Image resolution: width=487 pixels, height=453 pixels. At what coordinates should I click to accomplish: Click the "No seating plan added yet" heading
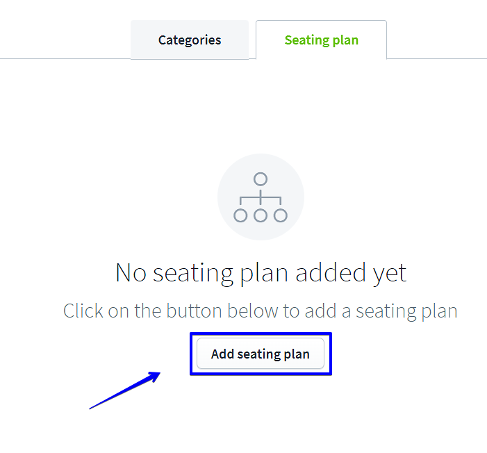(x=261, y=272)
